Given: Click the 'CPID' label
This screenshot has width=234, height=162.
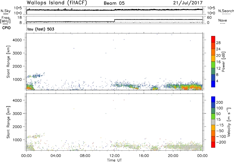Looking at the screenshot, I should coord(6,28).
